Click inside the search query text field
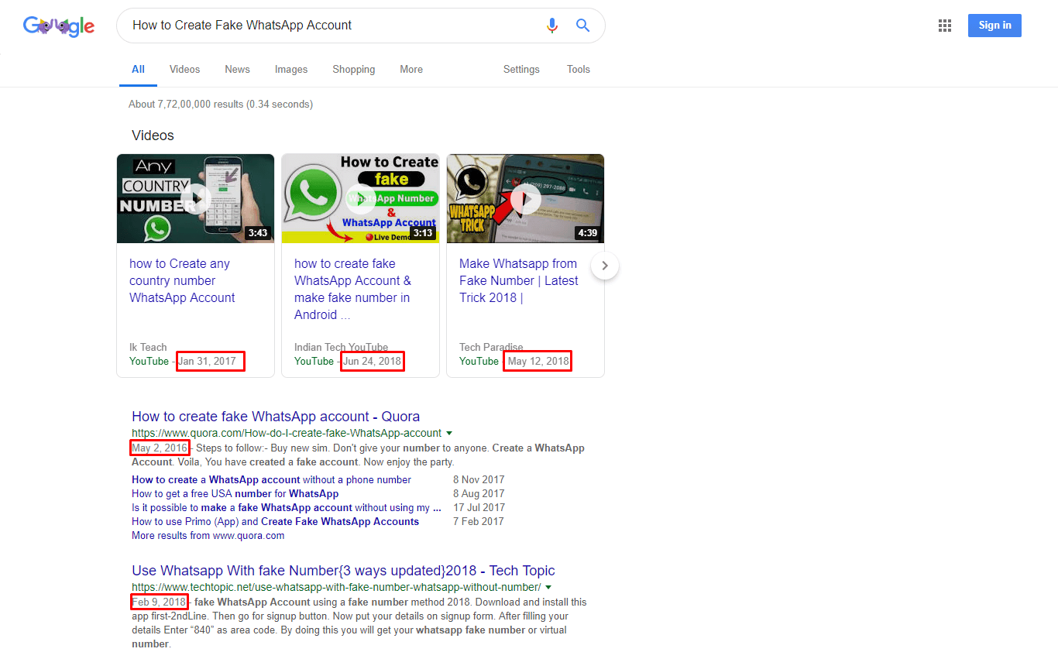This screenshot has height=659, width=1058. 325,26
